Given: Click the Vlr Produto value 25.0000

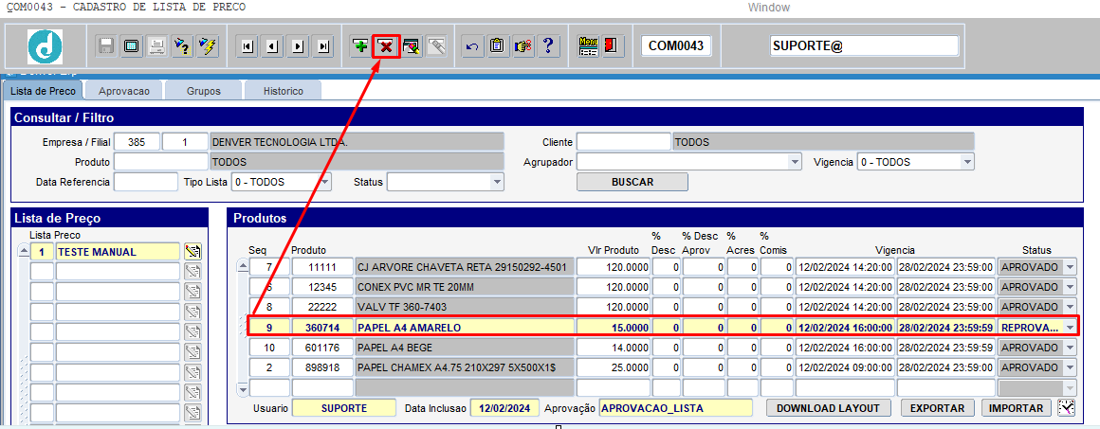Looking at the screenshot, I should [613, 367].
